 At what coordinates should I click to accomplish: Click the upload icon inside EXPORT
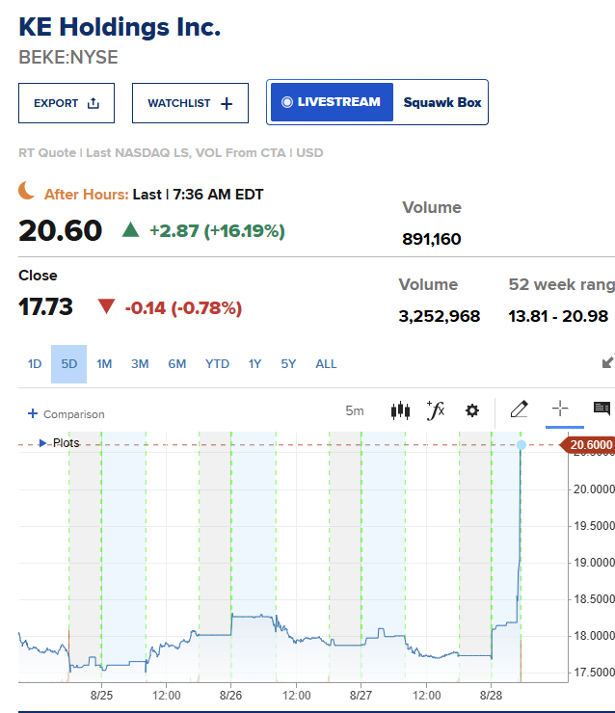click(94, 103)
